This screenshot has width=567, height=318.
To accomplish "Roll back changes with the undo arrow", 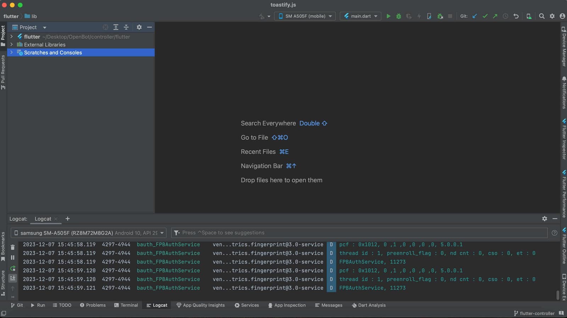I will click(x=516, y=16).
